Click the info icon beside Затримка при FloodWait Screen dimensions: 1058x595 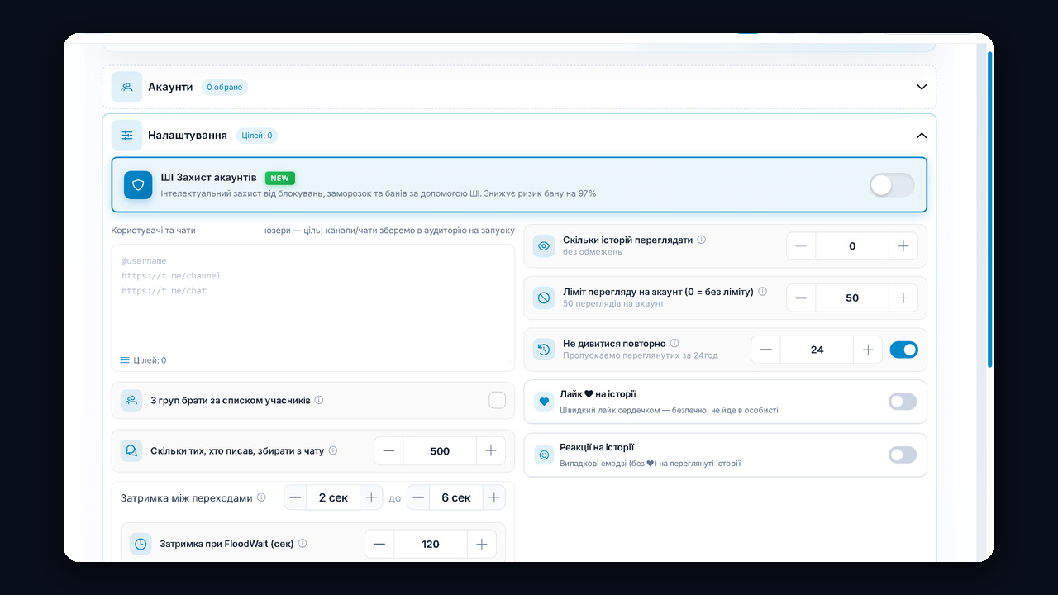303,544
